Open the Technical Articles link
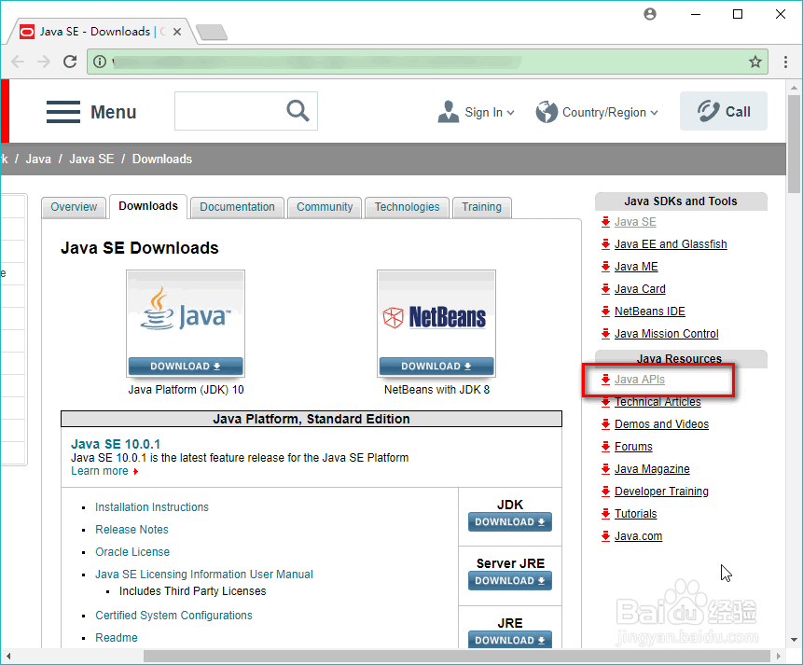 (x=658, y=402)
